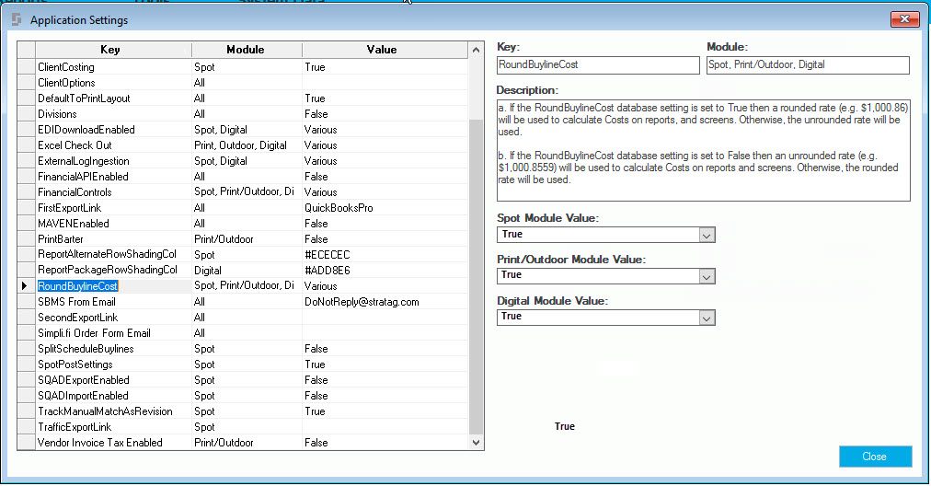931x486 pixels.
Task: Click the QuickBooksPro value cell
Action: (385, 208)
